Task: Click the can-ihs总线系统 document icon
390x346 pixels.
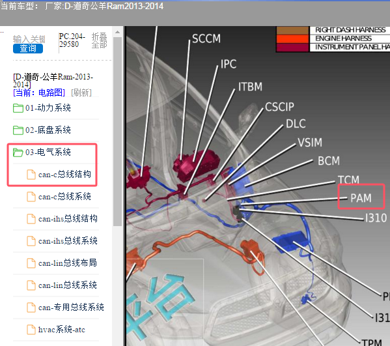Action: pos(31,241)
